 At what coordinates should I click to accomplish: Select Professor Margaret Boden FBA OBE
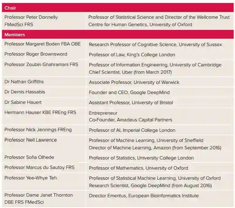click(x=42, y=44)
